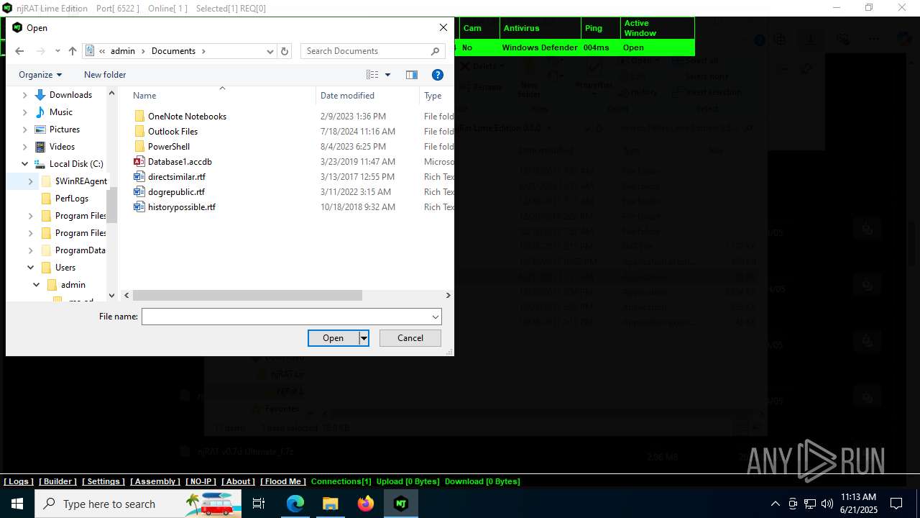Select Videos in the navigation tree
This screenshot has height=518, width=920.
pos(62,147)
